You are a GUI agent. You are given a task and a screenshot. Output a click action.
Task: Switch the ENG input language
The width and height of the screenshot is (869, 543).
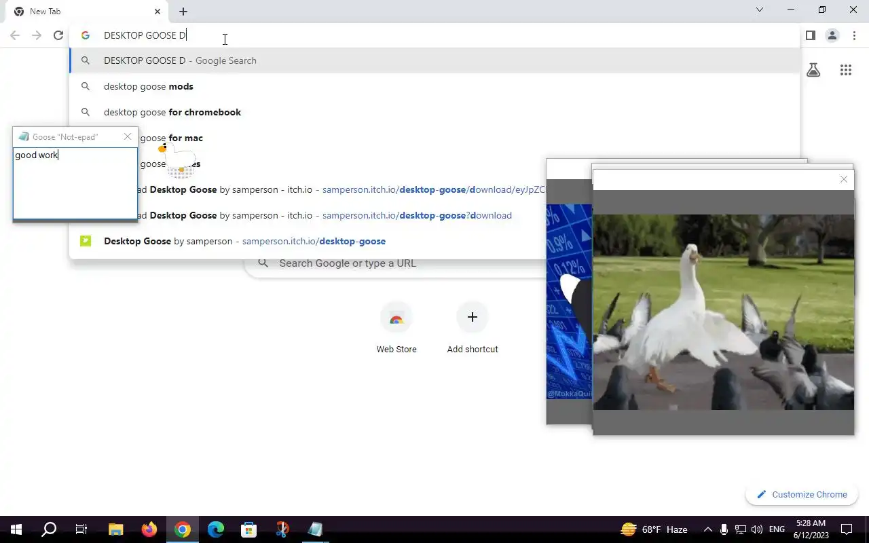pos(777,529)
